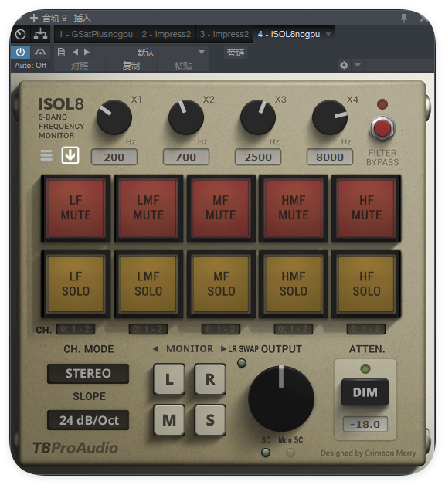Image resolution: width=445 pixels, height=485 pixels.
Task: Open the CH. MODE STEREO dropdown
Action: 88,373
